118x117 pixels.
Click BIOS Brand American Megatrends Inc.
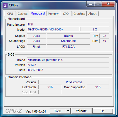68,60
